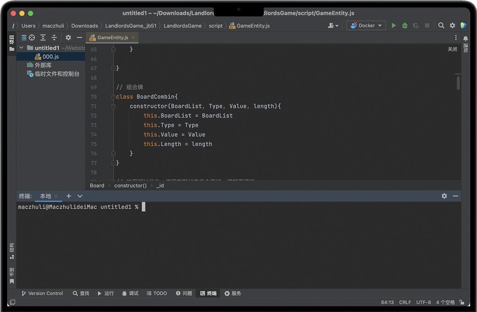The height and width of the screenshot is (312, 477).
Task: Click the UTF-8 encoding in status bar
Action: [x=423, y=302]
